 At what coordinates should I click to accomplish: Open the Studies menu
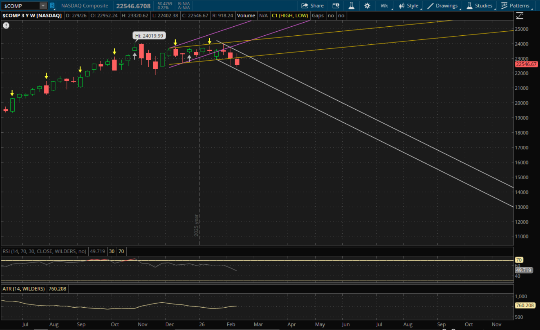point(479,6)
